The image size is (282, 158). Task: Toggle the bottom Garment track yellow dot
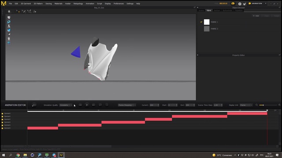2,128
